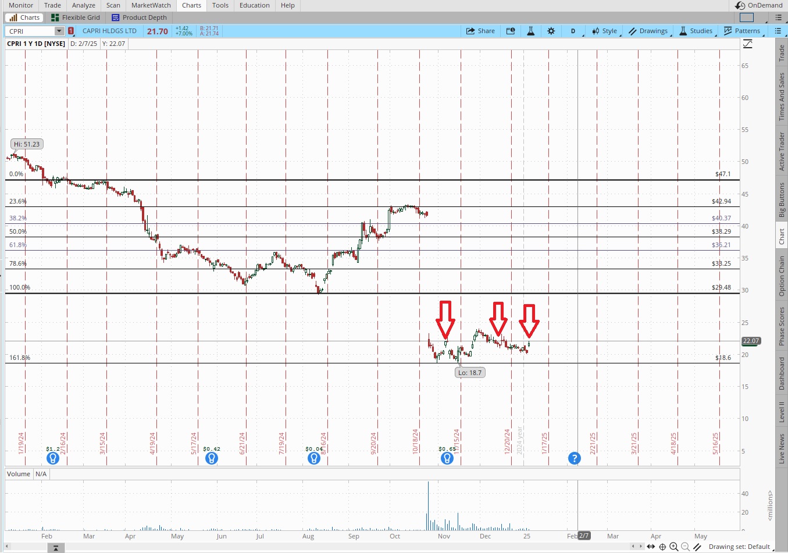
Task: Open Times And Sales side tab
Action: pyautogui.click(x=782, y=97)
